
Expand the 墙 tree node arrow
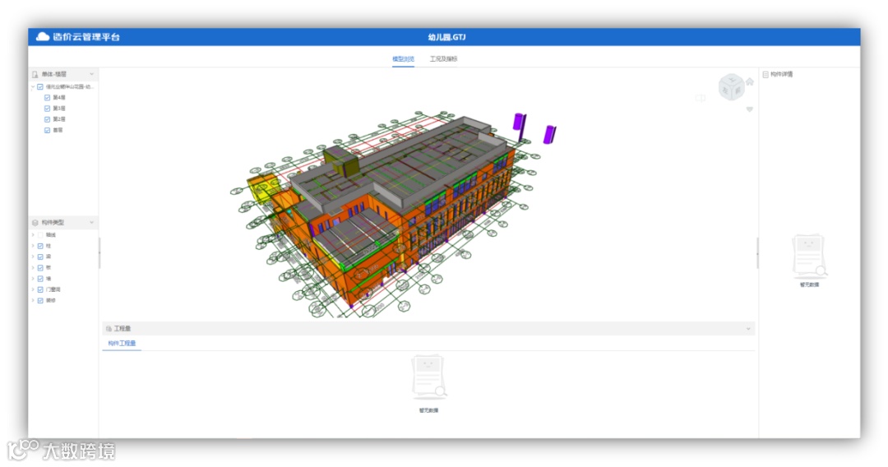[33, 279]
